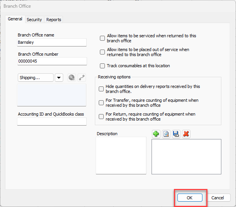236x207 pixels.
Task: Click the Accounting ID and QuickBooks class label
Action: (x=51, y=114)
